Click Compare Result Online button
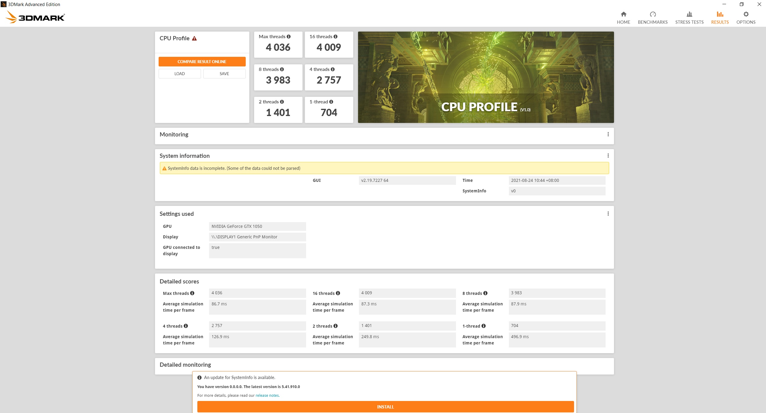The height and width of the screenshot is (413, 766). (202, 62)
